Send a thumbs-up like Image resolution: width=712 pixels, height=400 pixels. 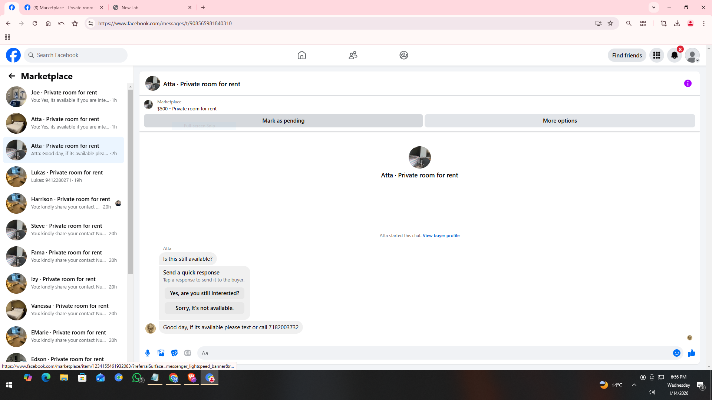point(691,353)
